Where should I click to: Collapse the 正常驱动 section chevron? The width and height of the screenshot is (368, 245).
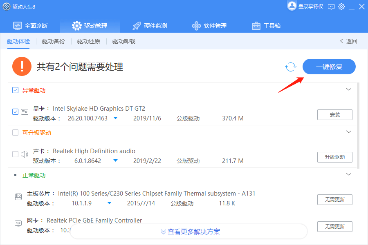349,174
